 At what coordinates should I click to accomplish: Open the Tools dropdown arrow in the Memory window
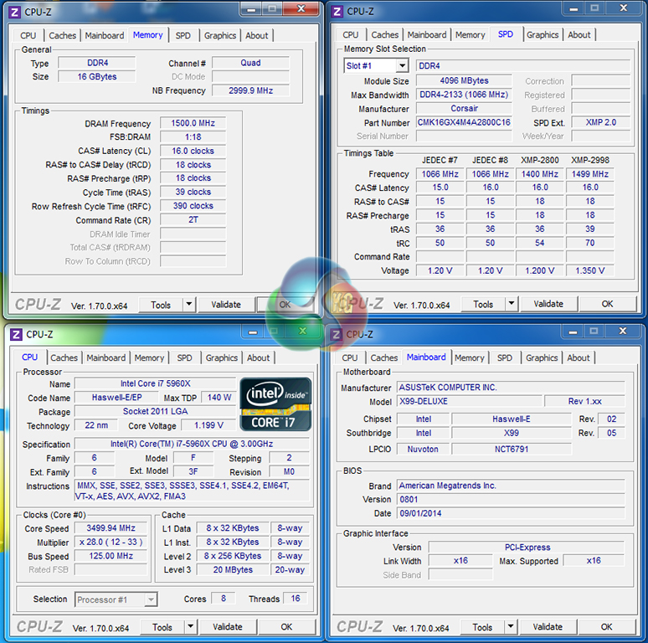(188, 305)
